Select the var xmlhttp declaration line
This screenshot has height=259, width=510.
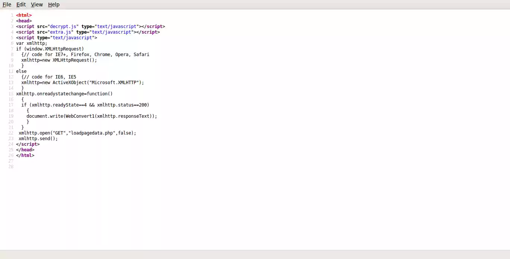click(31, 43)
